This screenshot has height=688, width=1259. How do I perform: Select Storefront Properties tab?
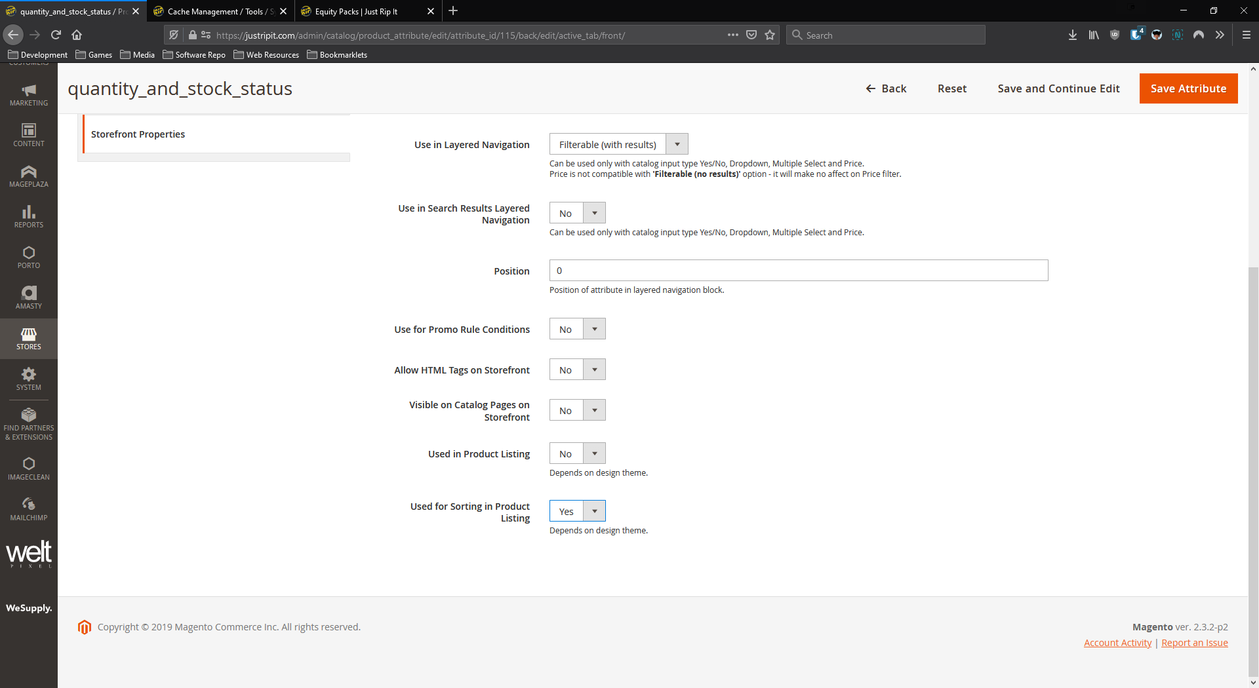pos(217,134)
